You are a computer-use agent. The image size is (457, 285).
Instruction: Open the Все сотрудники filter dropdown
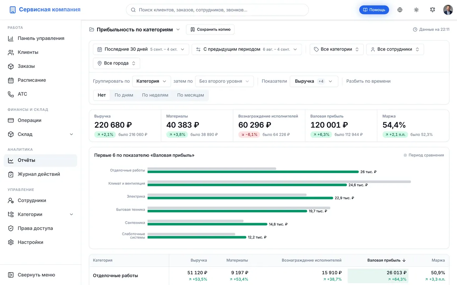(395, 49)
